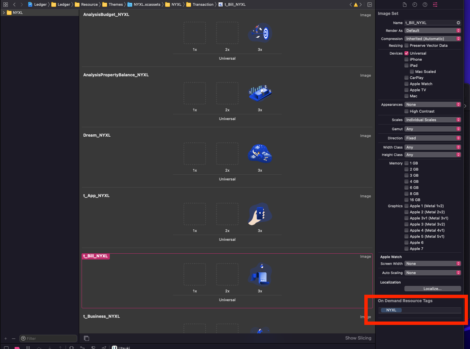
Task: Jump to the previous issue arrow
Action: [351, 4]
